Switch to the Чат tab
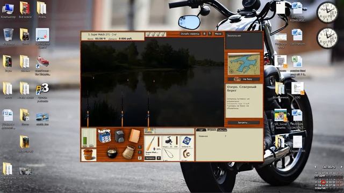Screen dimensions: 344x193 point(201,130)
